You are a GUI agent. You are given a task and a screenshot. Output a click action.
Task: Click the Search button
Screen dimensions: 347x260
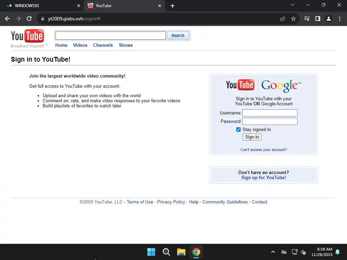178,35
